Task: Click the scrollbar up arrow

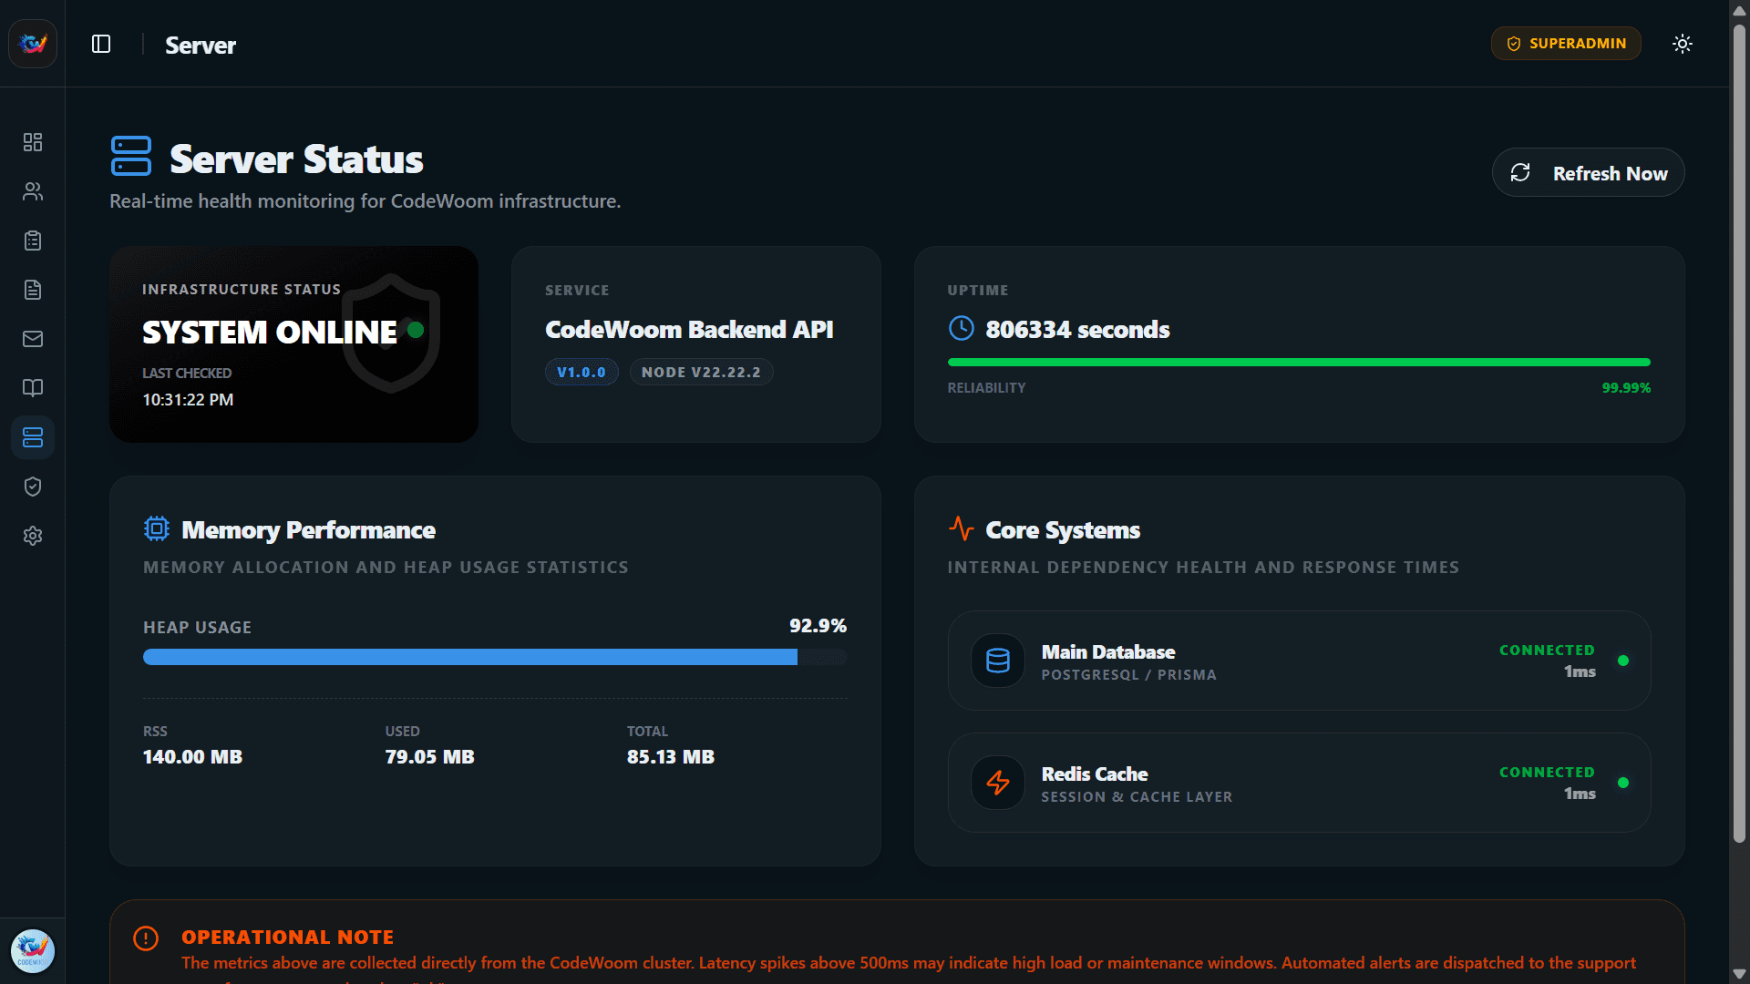Action: point(1739,11)
